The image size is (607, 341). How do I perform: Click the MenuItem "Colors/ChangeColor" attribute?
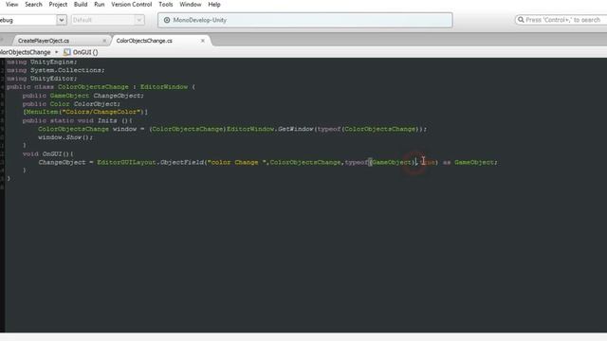pyautogui.click(x=85, y=112)
